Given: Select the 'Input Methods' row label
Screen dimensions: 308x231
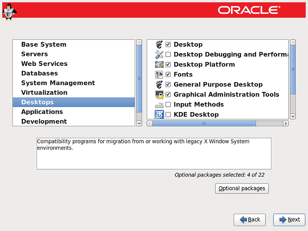Looking at the screenshot, I should [x=198, y=104].
